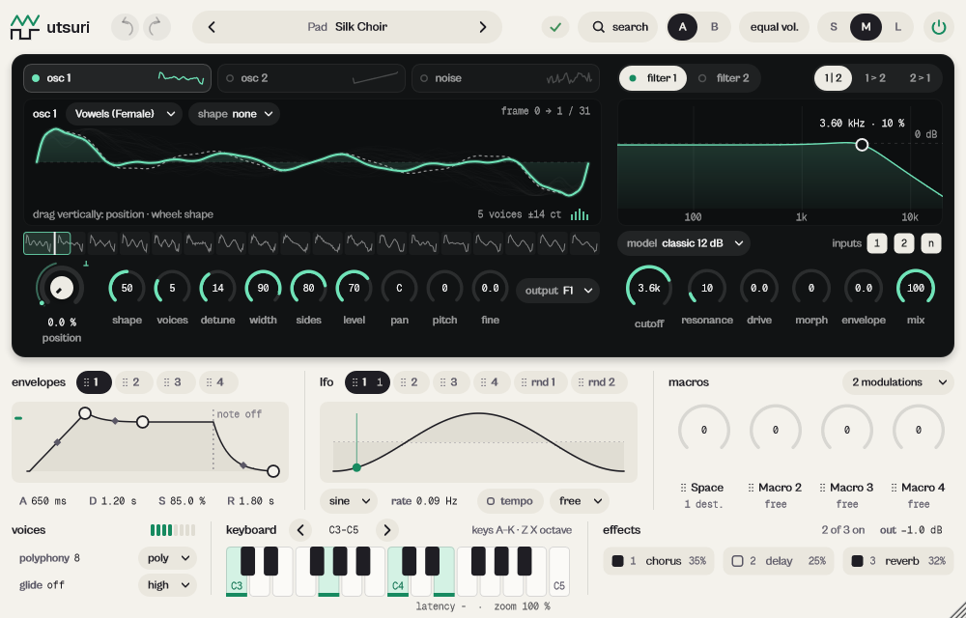This screenshot has width=966, height=618.
Task: Click the green power button icon
Action: pyautogui.click(x=938, y=27)
